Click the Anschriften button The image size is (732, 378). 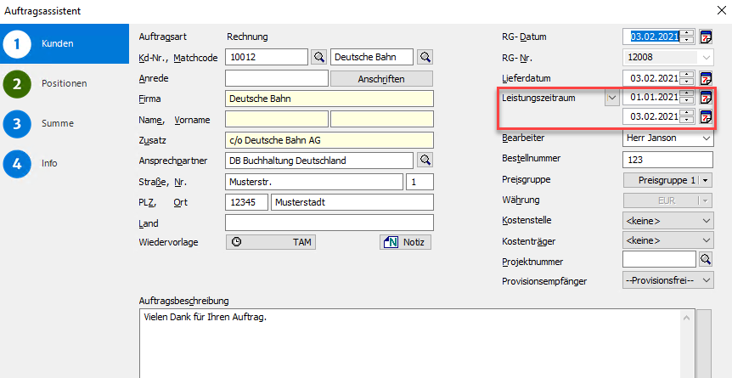(x=381, y=78)
